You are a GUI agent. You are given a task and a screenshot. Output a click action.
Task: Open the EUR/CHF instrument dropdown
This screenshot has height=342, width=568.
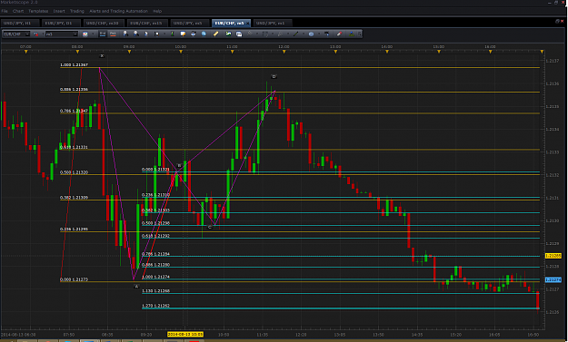27,34
